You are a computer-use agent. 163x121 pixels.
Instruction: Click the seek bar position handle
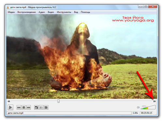58,101
